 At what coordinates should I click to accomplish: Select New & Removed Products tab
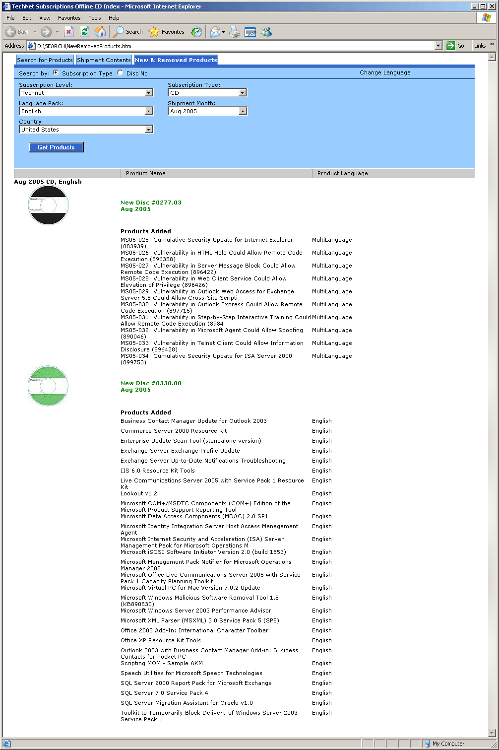click(176, 60)
